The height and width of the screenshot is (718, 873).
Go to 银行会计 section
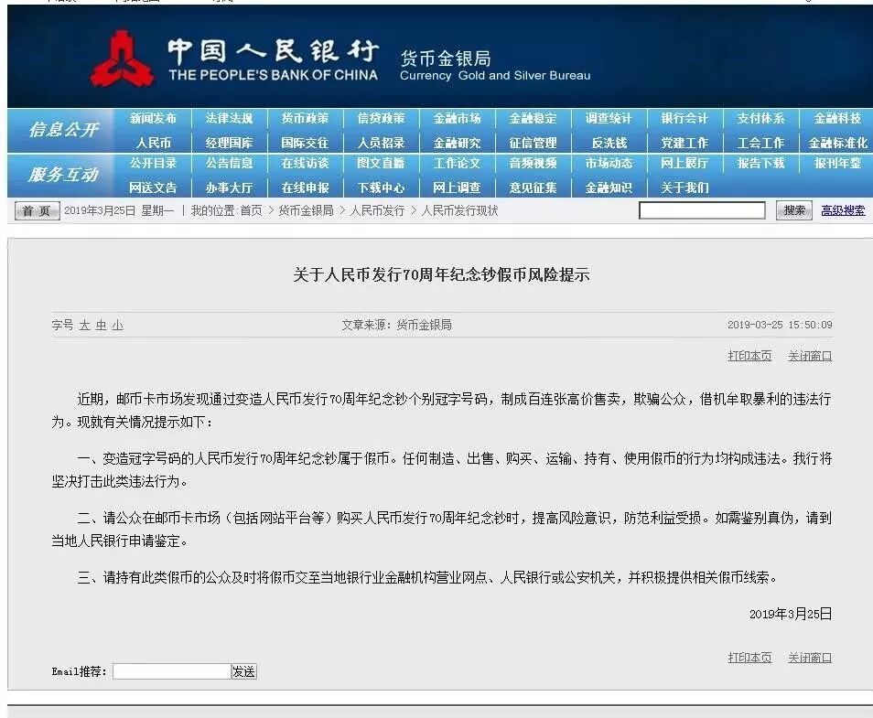(x=684, y=119)
